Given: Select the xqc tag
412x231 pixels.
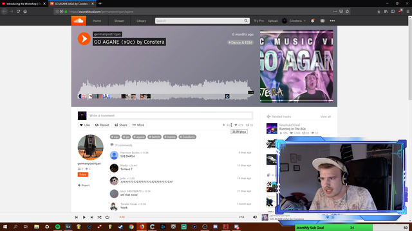Looking at the screenshot, I should [115, 137].
